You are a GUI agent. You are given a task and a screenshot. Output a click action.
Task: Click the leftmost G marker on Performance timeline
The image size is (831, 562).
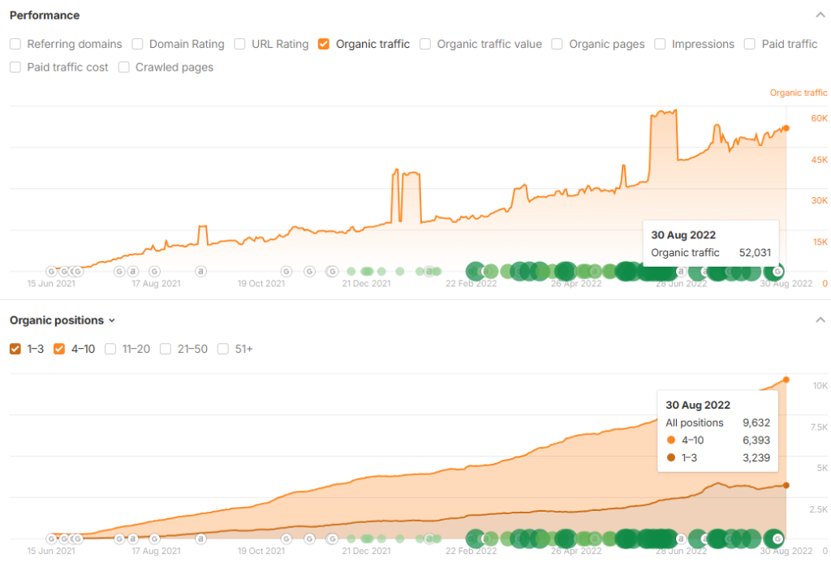[x=51, y=271]
